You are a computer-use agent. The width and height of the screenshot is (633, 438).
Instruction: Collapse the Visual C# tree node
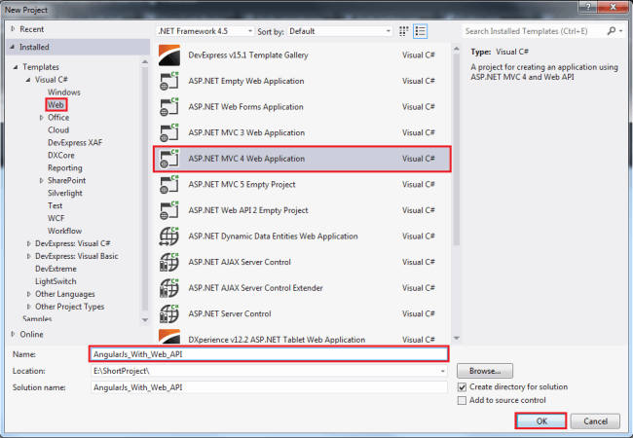click(28, 80)
